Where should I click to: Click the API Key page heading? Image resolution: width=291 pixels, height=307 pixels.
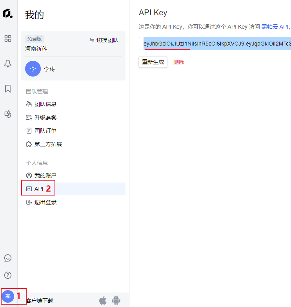point(153,13)
